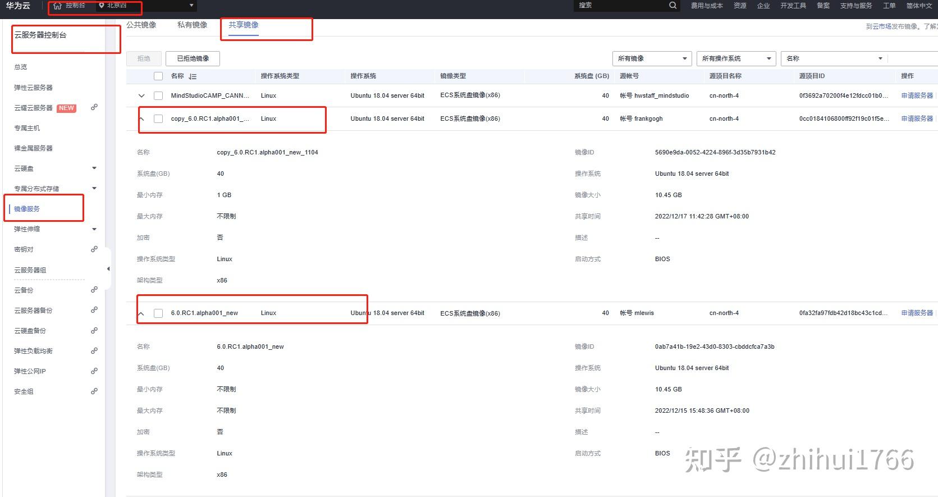Open the 支持与服务 top menu
Viewport: 938px width, 497px height.
coord(856,6)
